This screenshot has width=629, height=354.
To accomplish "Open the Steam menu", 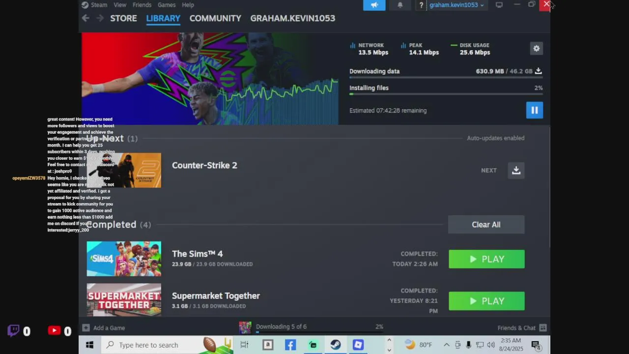I will 94,5.
